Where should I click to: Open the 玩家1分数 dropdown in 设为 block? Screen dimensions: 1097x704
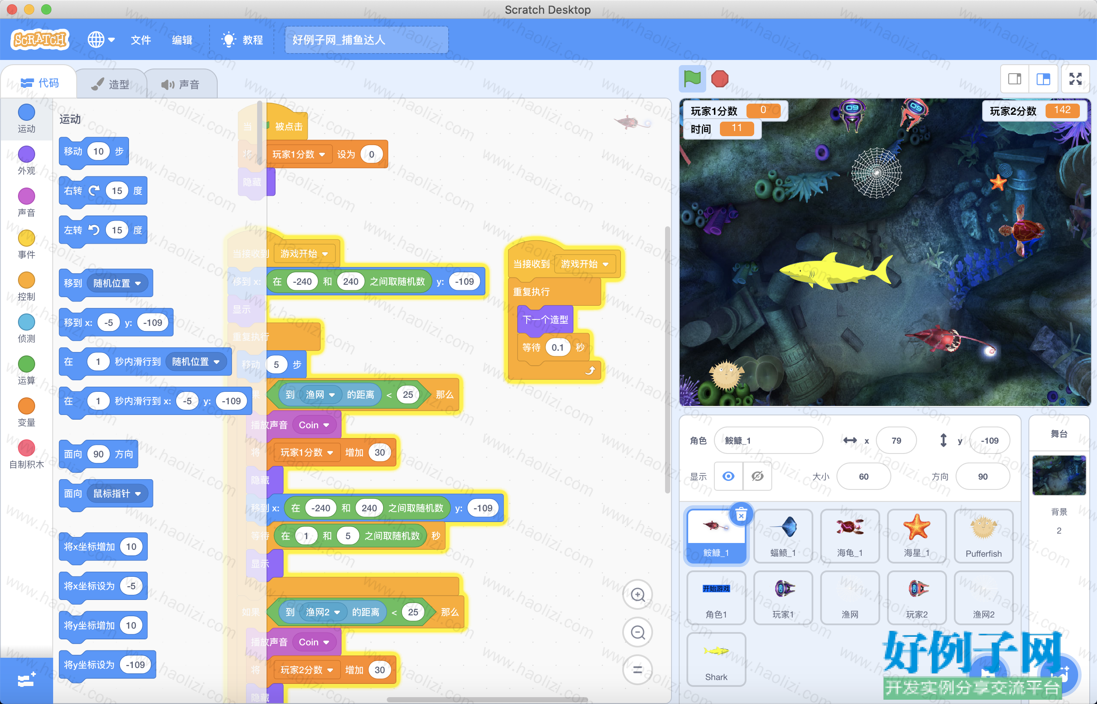298,155
